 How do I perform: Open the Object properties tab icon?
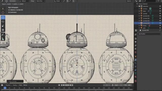[136, 56]
